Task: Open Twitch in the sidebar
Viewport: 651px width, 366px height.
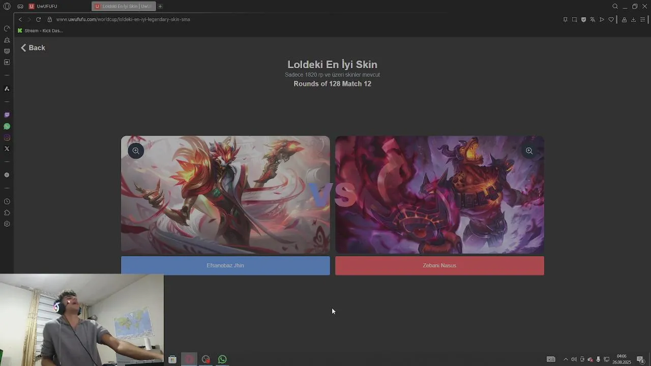Action: point(7,115)
